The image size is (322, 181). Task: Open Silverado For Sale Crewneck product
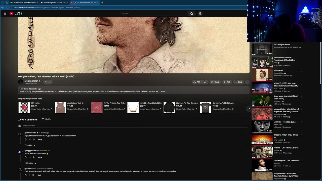coord(181,108)
